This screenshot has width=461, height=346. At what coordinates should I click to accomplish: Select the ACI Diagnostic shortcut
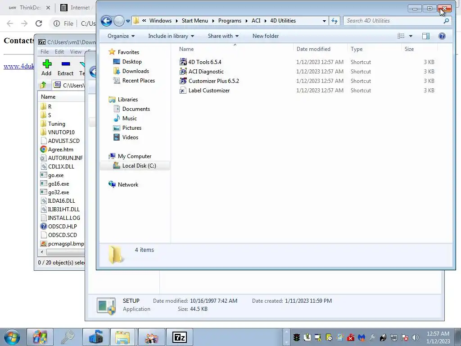[x=202, y=72]
